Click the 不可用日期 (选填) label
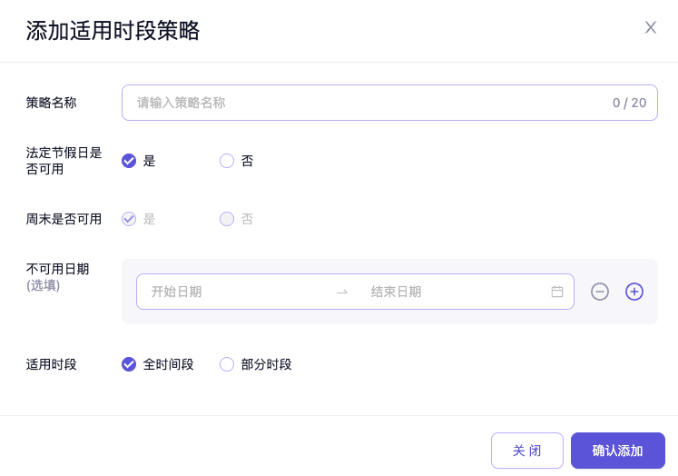 click(58, 276)
